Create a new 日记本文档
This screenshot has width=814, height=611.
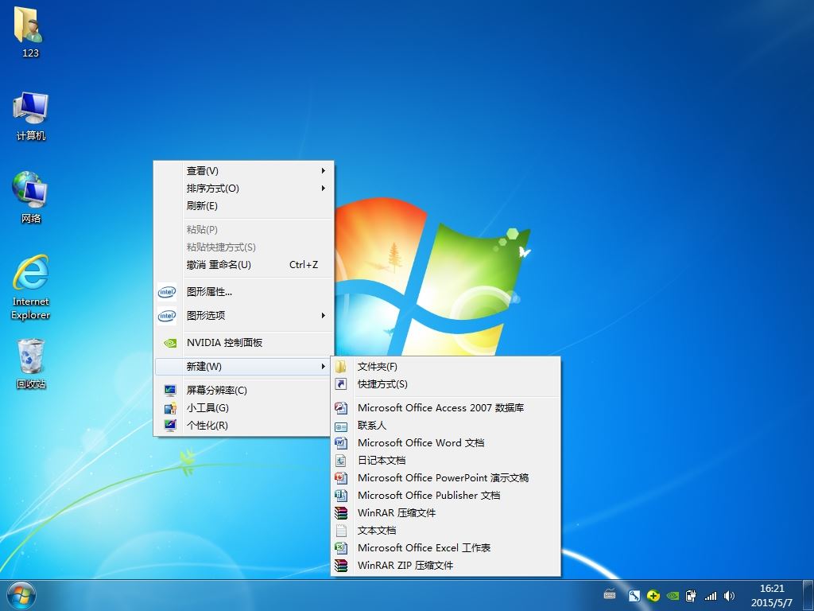click(445, 461)
